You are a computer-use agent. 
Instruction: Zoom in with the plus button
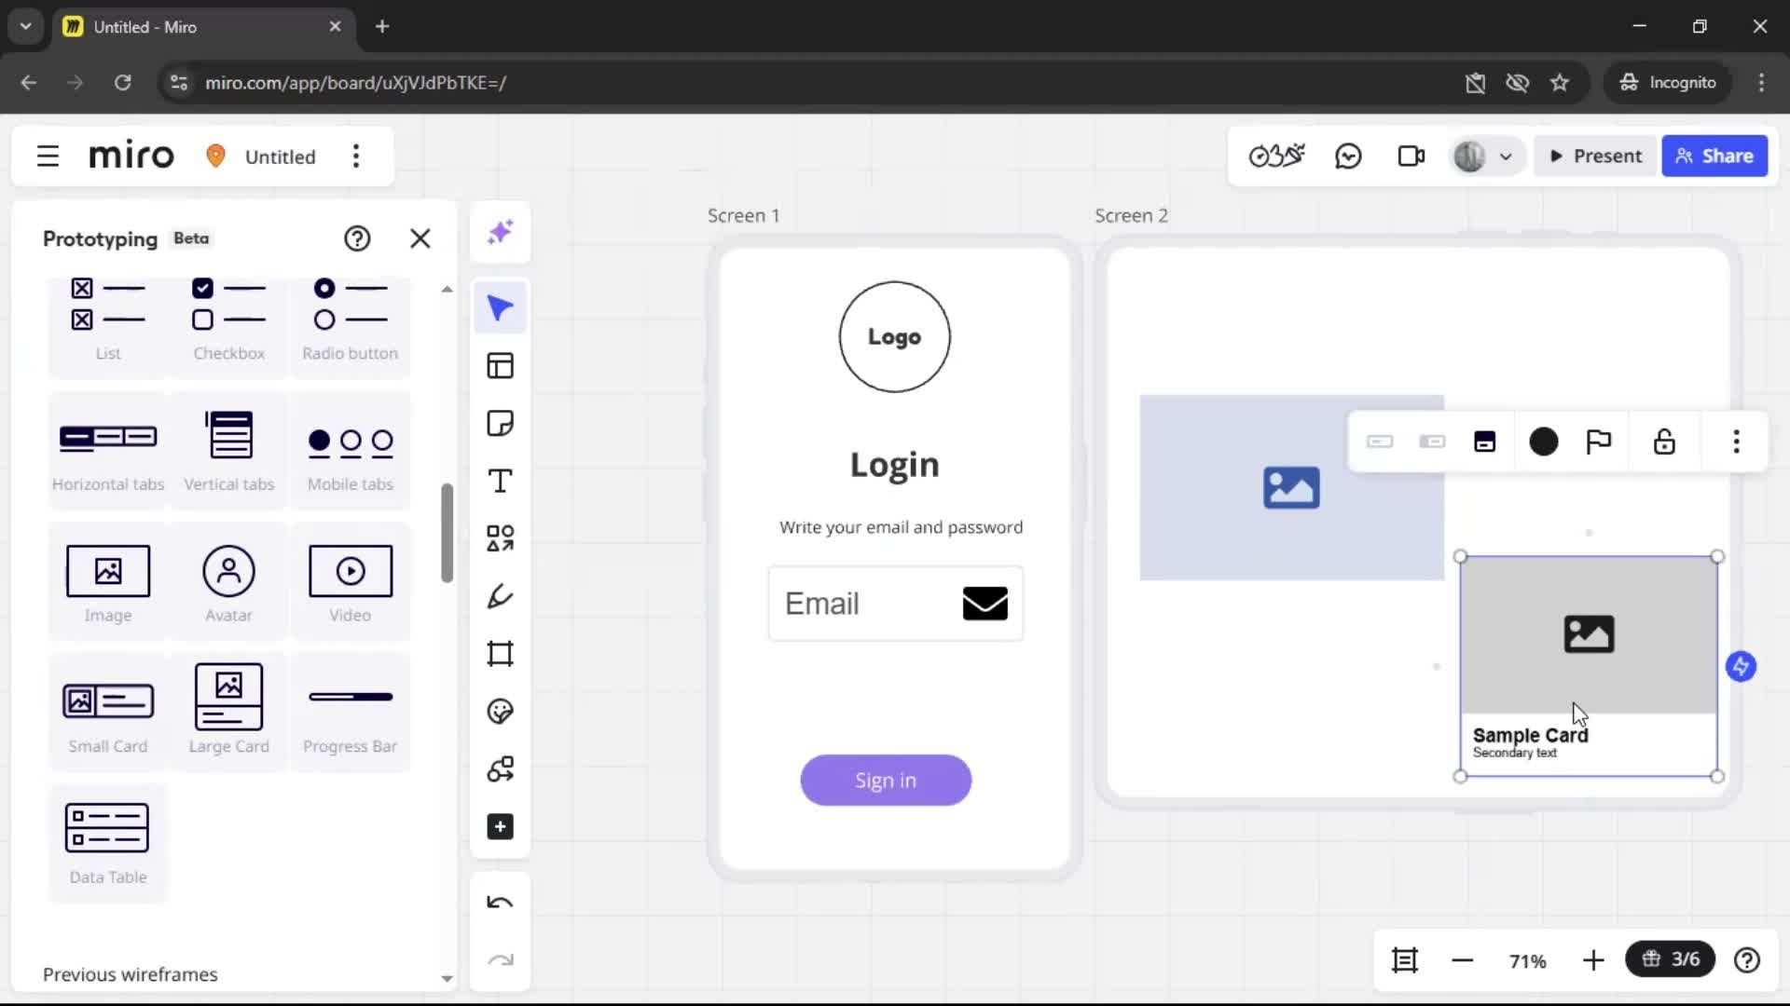pyautogui.click(x=1593, y=960)
